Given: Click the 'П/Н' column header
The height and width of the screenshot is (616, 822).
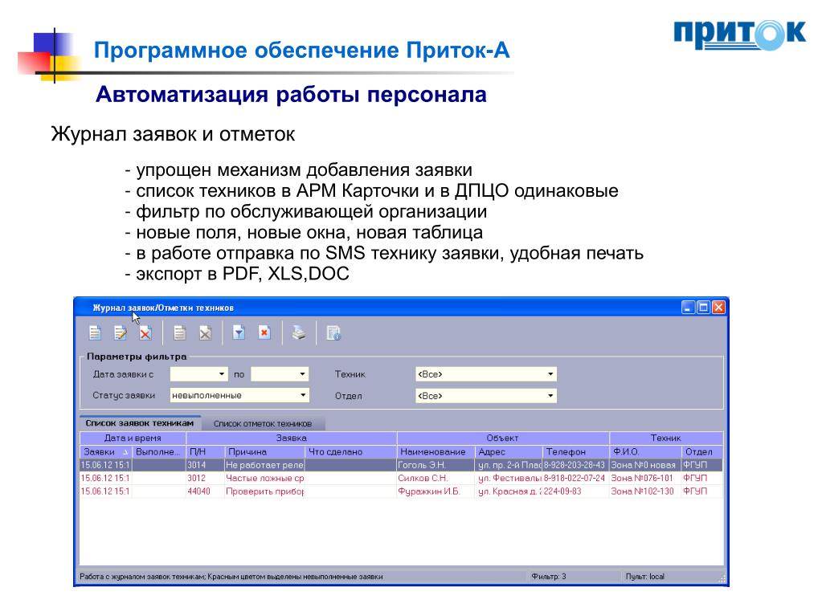Looking at the screenshot, I should click(206, 451).
